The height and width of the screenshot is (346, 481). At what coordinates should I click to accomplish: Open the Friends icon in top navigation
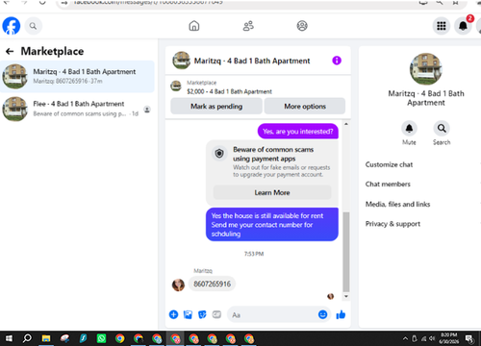click(248, 26)
